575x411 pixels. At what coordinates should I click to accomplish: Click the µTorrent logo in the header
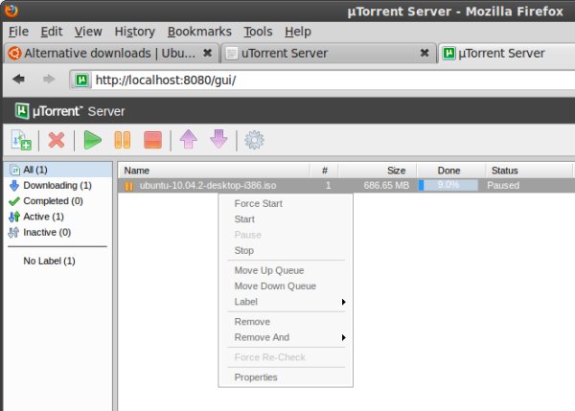pyautogui.click(x=22, y=111)
